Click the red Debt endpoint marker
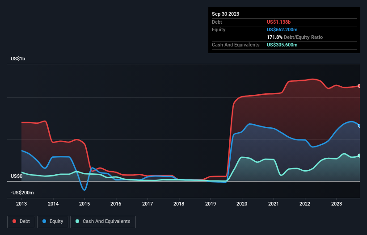367x235 pixels. [x=359, y=86]
